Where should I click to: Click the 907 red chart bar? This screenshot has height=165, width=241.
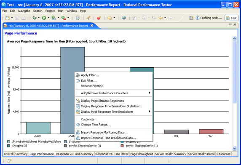tap(211, 132)
